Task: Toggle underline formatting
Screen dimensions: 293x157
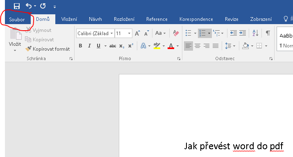Action: coord(98,46)
